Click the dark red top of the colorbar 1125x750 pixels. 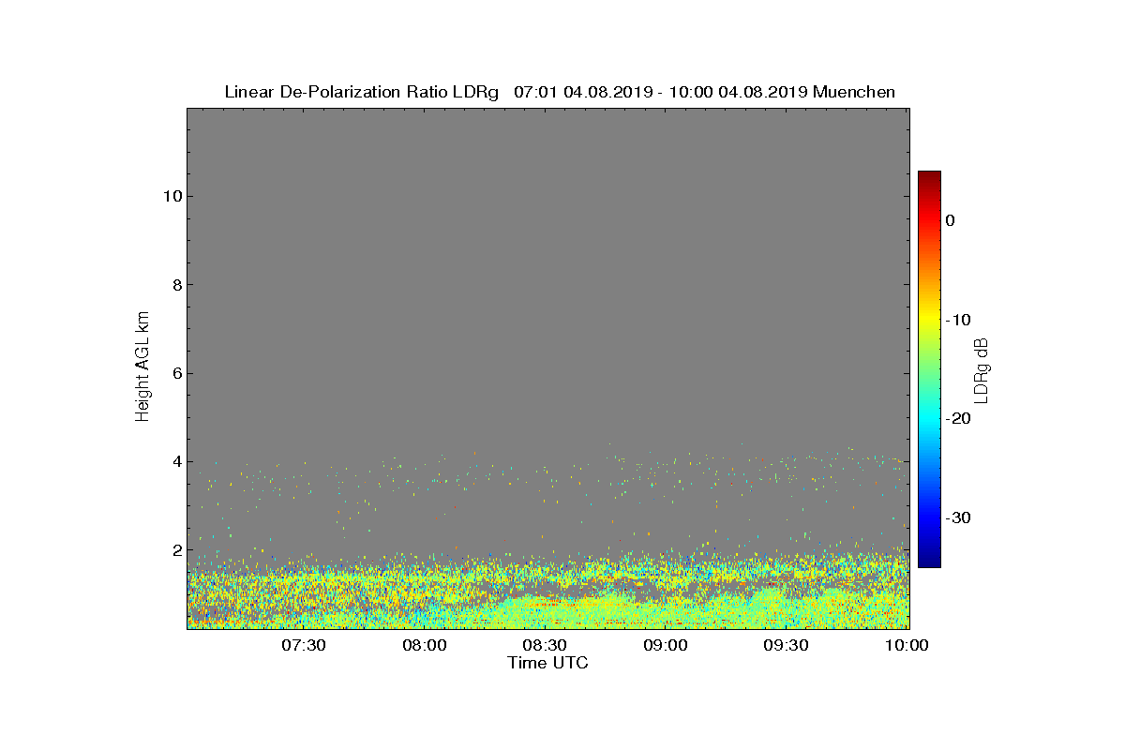point(929,176)
